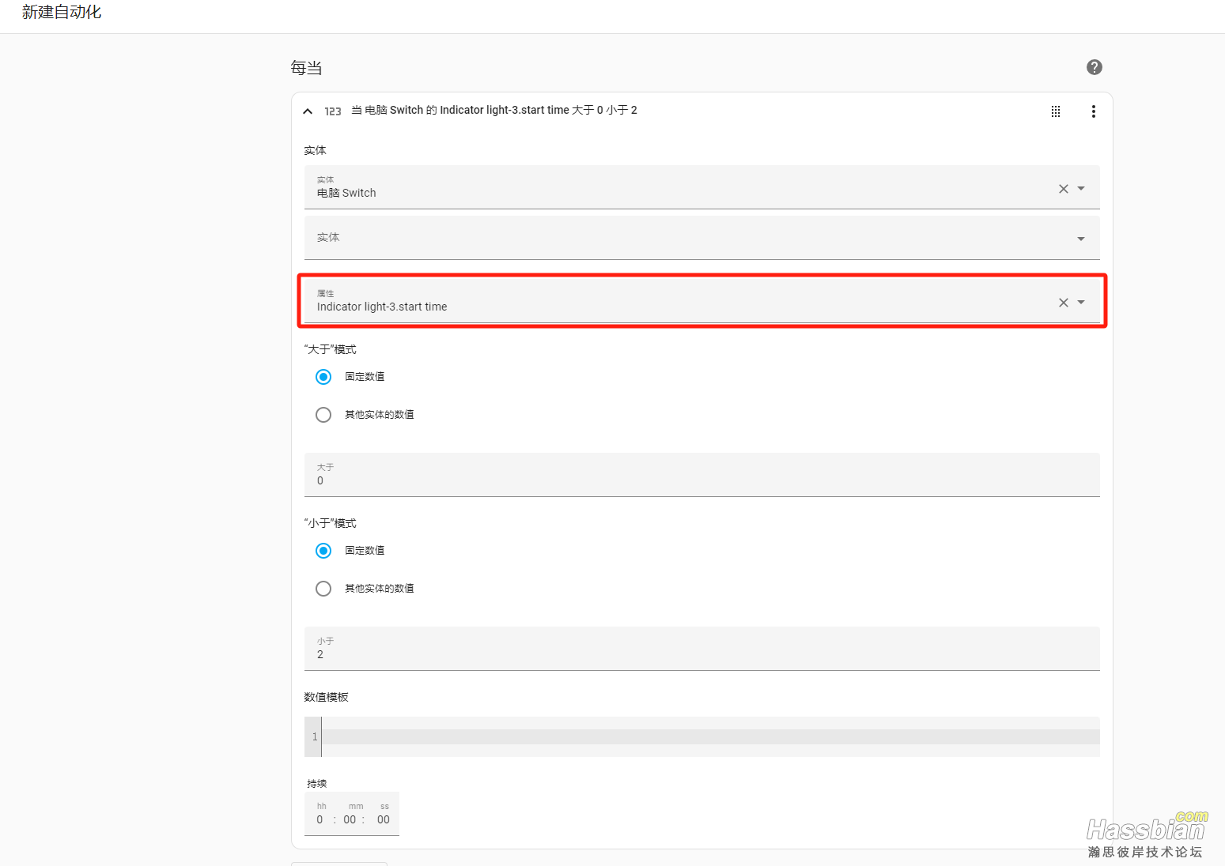Click line number 1 in template editor
1225x866 pixels.
point(315,737)
